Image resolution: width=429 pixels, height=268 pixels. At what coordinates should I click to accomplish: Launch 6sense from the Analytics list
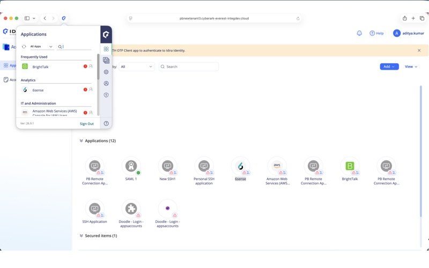(38, 90)
